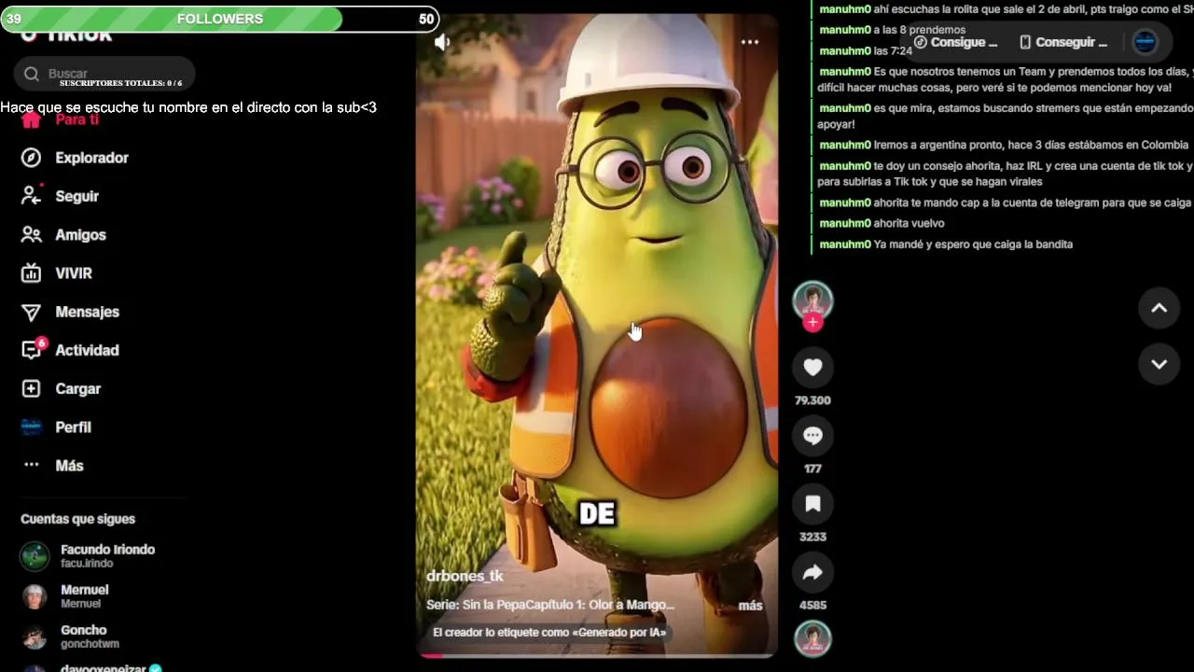
Task: Click chat message about la bandita
Action: [x=973, y=245]
